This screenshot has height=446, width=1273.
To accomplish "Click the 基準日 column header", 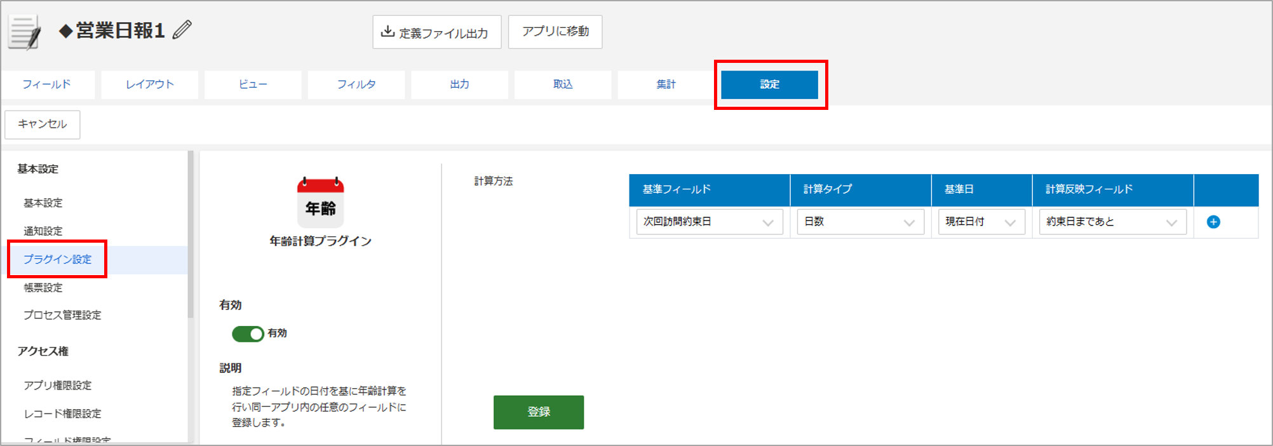I will point(982,190).
